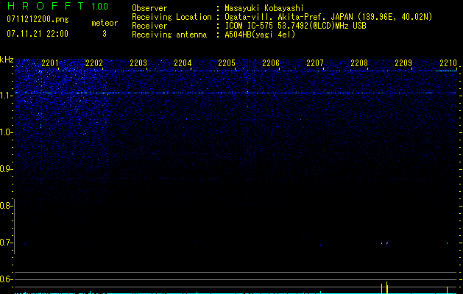Click the tallest yellow meteor echo spike
This screenshot has height=294, width=463.
[387, 287]
